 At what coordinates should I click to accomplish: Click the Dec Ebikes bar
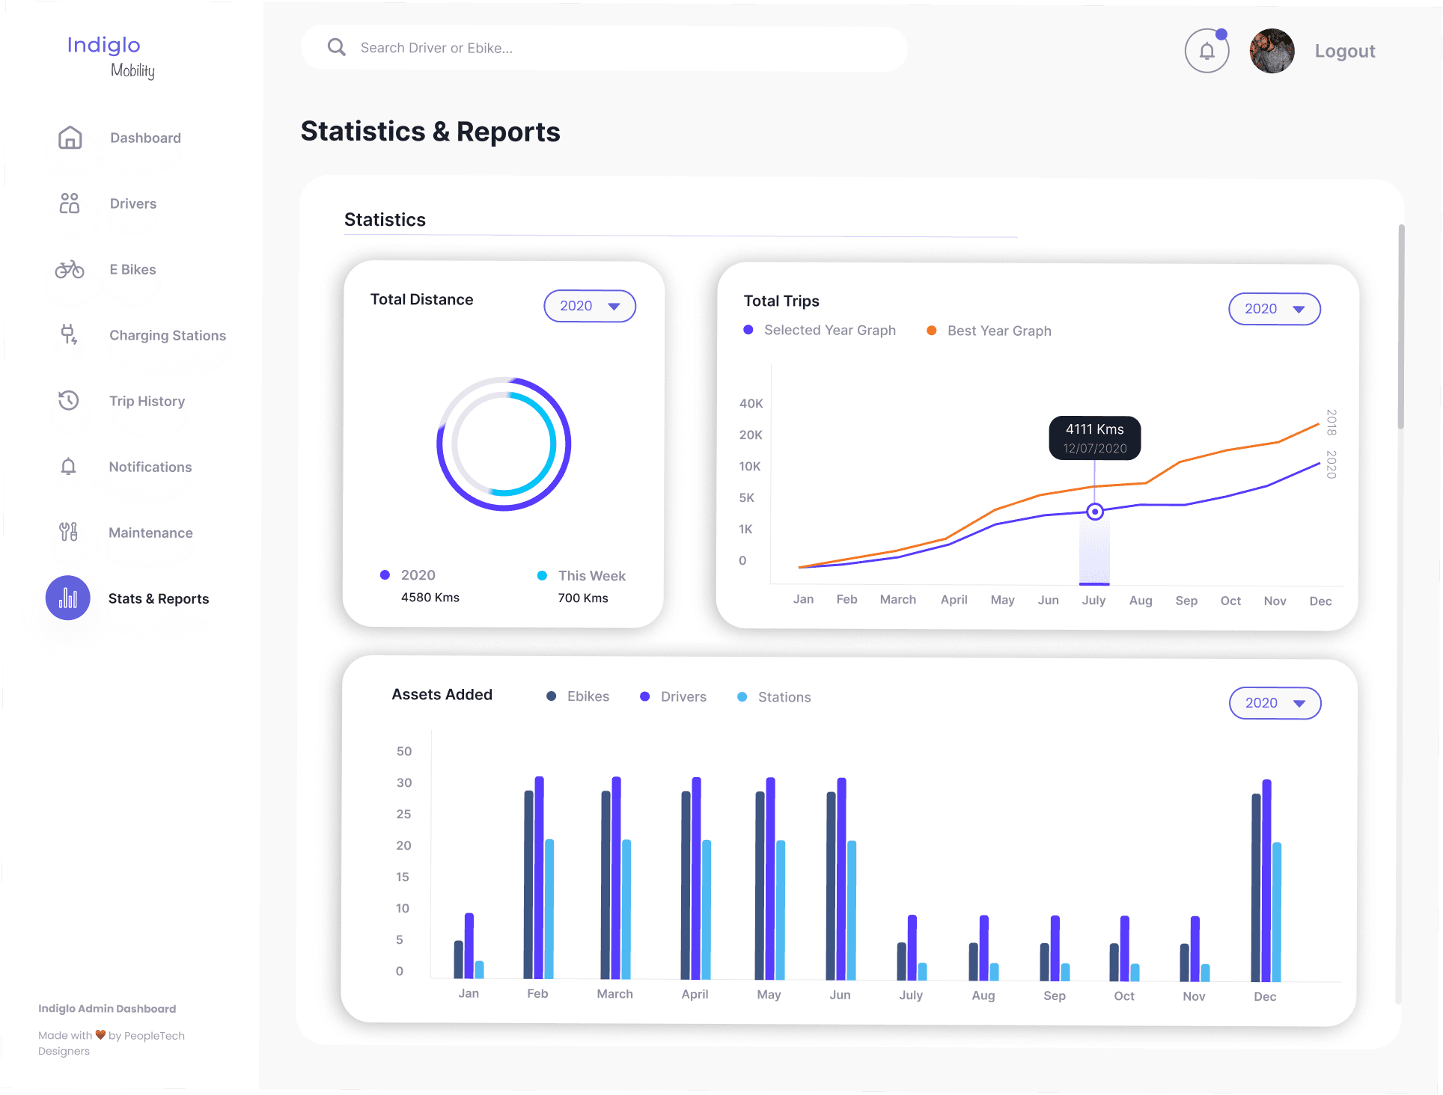coord(1256,887)
